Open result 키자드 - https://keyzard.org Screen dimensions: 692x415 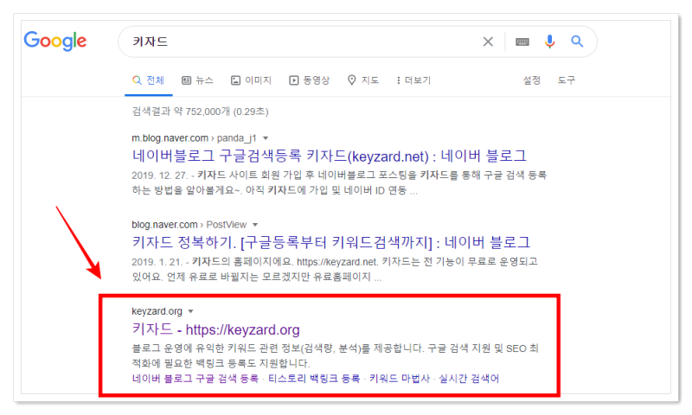point(215,329)
